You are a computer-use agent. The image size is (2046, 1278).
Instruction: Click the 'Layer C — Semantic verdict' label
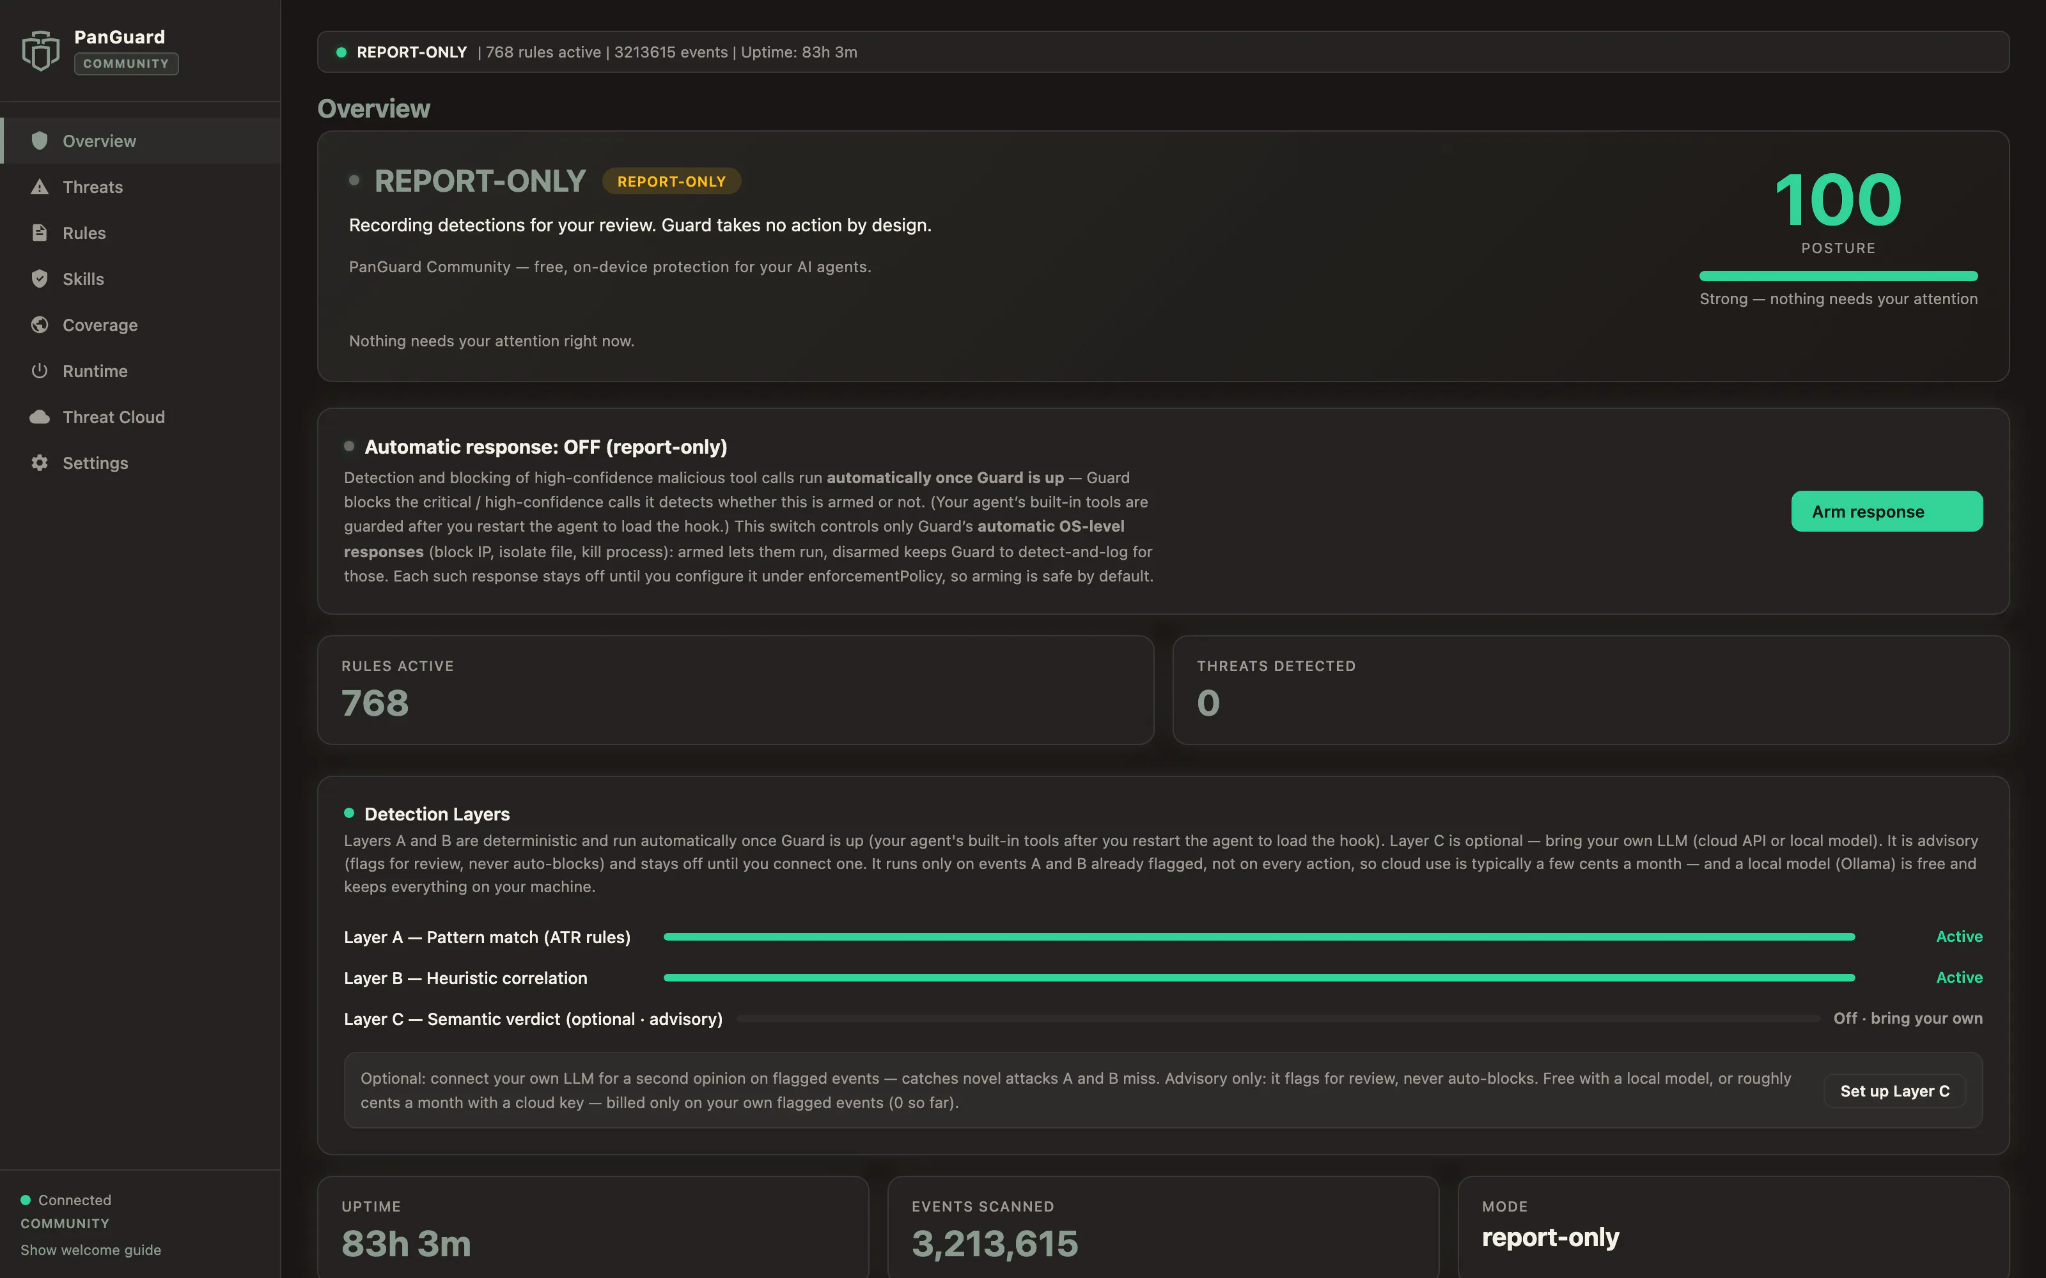click(x=533, y=1019)
